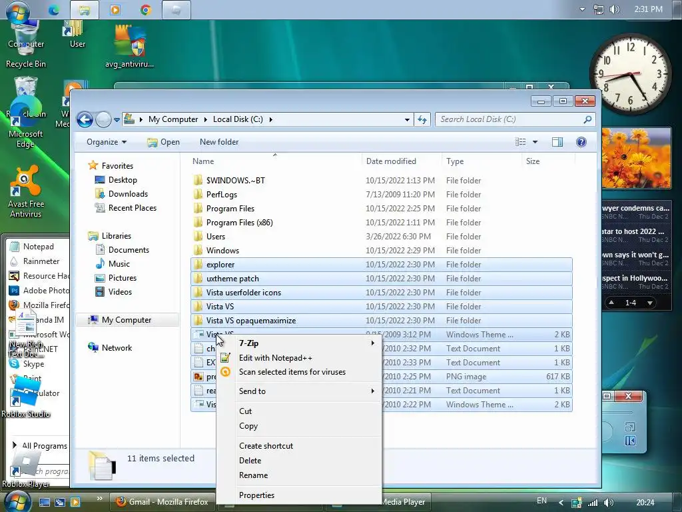Select Program Files (x86) folder
This screenshot has height=512, width=682.
pyautogui.click(x=381, y=223)
